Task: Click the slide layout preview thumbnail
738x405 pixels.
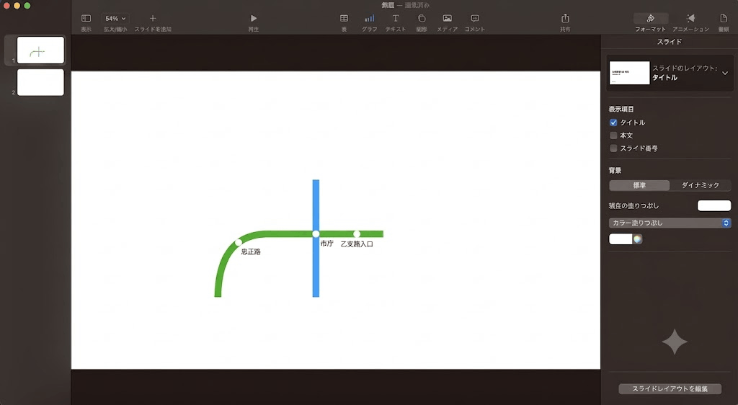Action: (629, 73)
